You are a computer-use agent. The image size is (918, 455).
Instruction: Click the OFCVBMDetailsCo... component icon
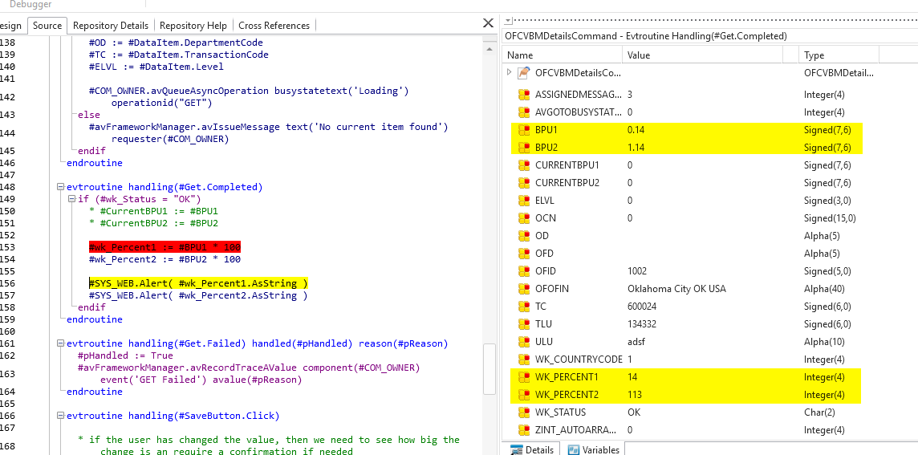tap(525, 73)
